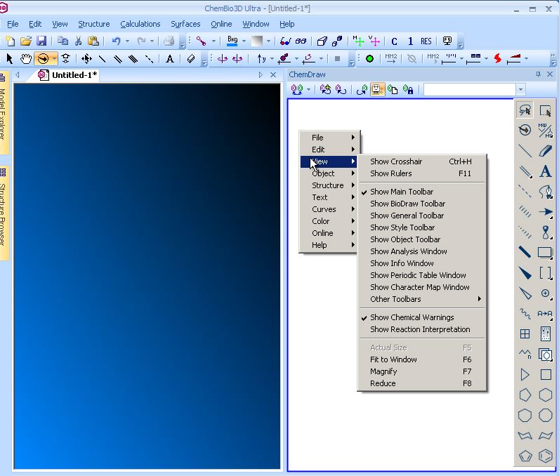Viewport: 559px width, 476px height.
Task: Pick the Bold bond tool
Action: point(525,252)
